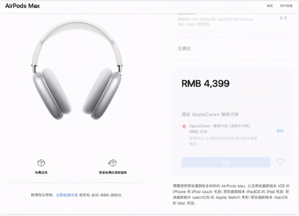Click the heart favorite icon
This screenshot has height=216, width=299.
(x=280, y=162)
